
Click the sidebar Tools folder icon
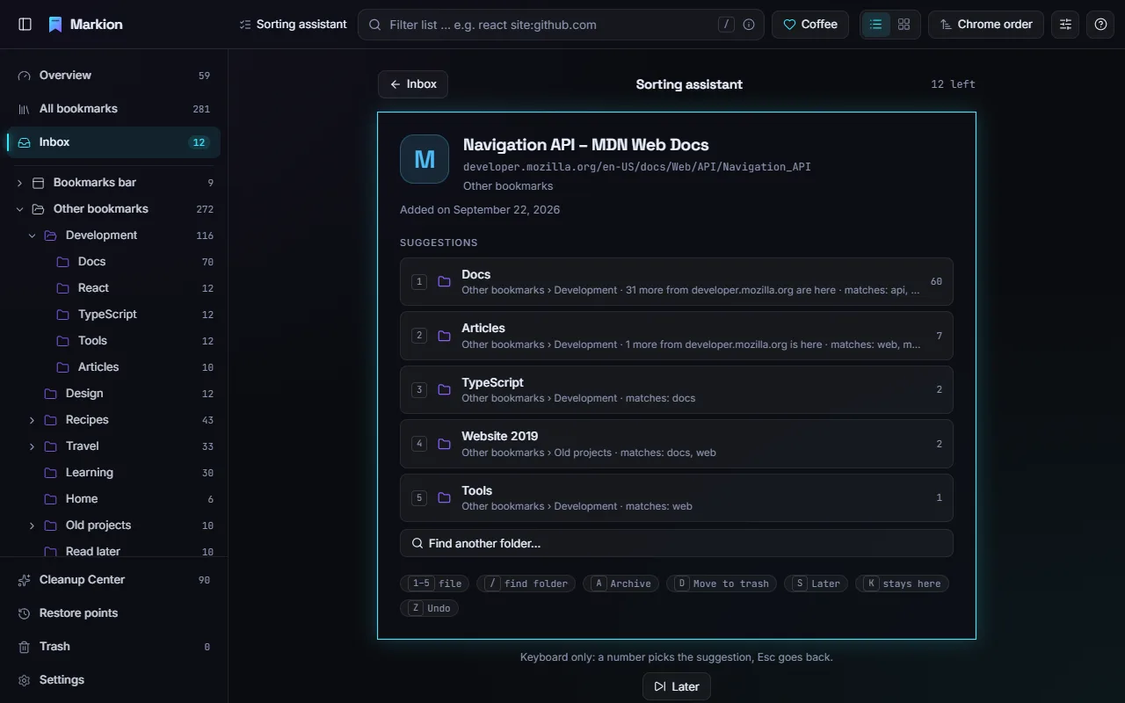pos(62,341)
